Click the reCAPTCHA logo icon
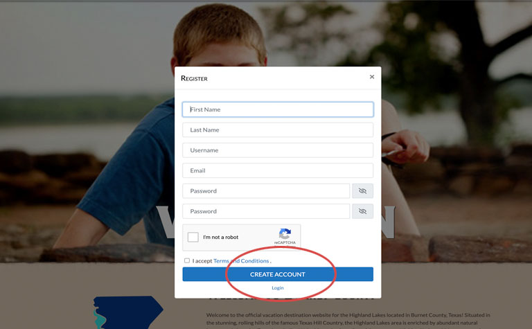Viewport: 532px width, 329px height. point(285,233)
